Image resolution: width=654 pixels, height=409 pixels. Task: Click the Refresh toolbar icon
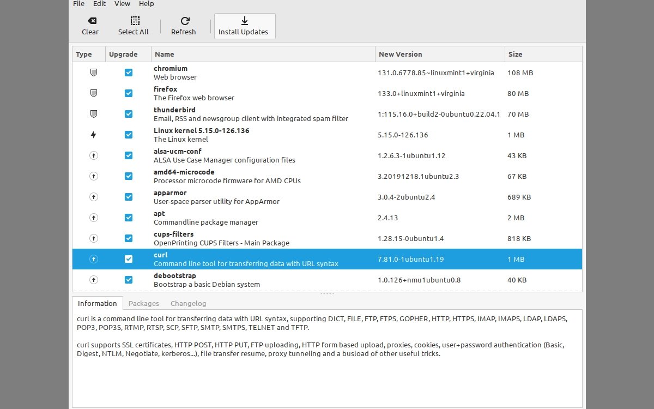tap(185, 21)
